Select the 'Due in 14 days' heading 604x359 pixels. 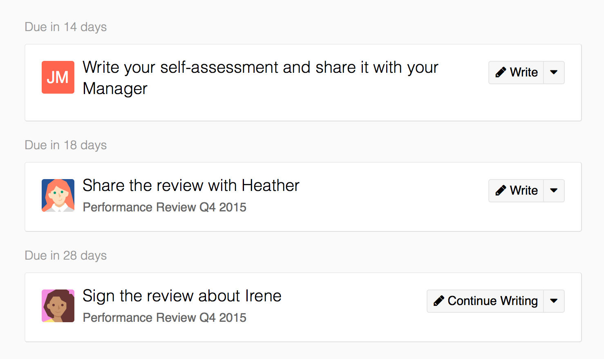pos(66,27)
